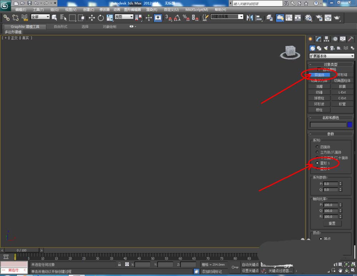The height and width of the screenshot is (276, 357).
Task: Open the 工具(T) menu
Action: [38, 10]
